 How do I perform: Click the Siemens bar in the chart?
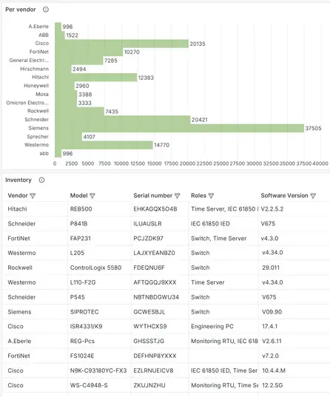pyautogui.click(x=180, y=128)
